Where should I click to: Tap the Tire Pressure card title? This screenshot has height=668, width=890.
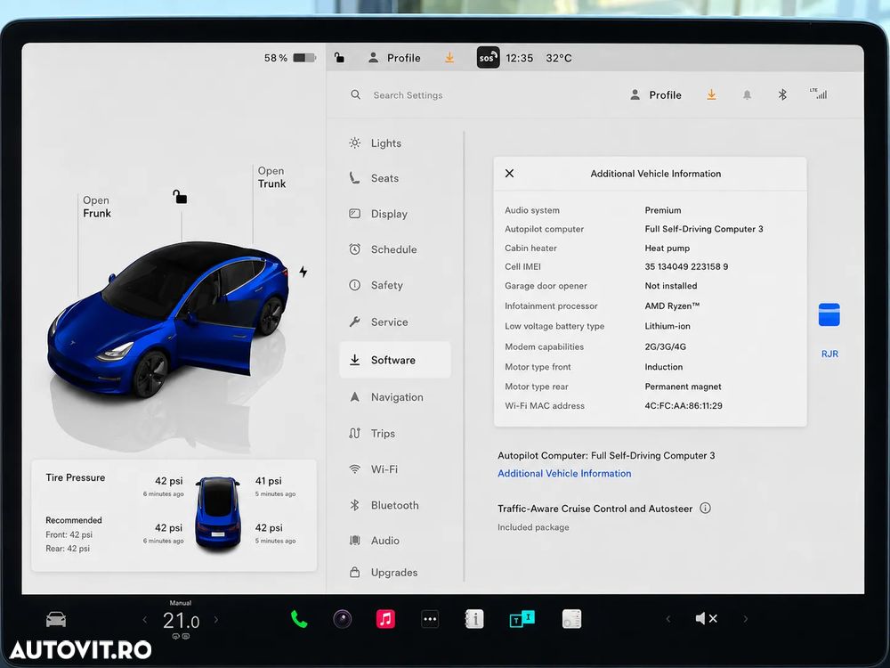76,477
